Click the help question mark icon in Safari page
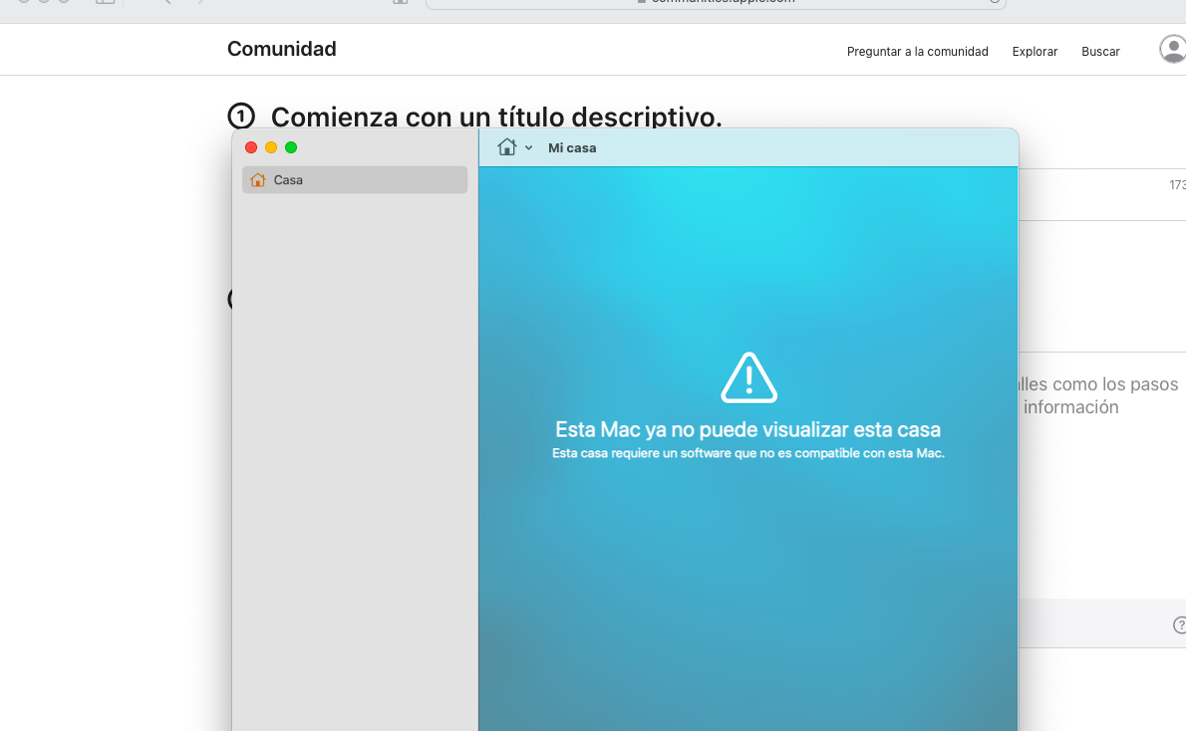 pyautogui.click(x=1179, y=625)
